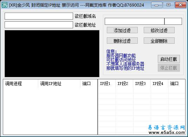Click the greyed 停止拦截 button
188x137 pixels.
(x=169, y=67)
